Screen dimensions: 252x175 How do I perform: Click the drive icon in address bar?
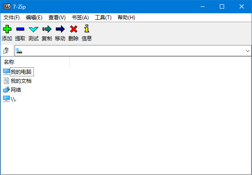point(19,51)
